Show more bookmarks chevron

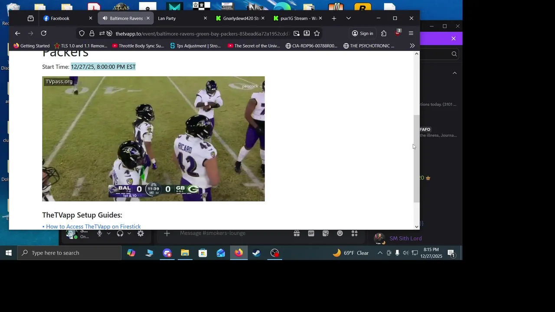(x=412, y=45)
